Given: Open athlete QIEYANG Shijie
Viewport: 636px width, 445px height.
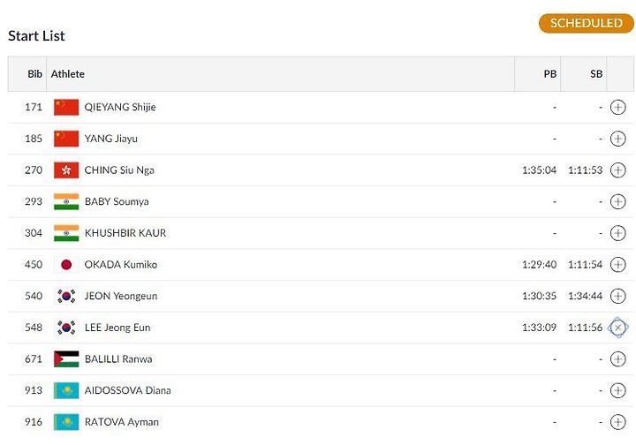Looking at the screenshot, I should tap(120, 108).
